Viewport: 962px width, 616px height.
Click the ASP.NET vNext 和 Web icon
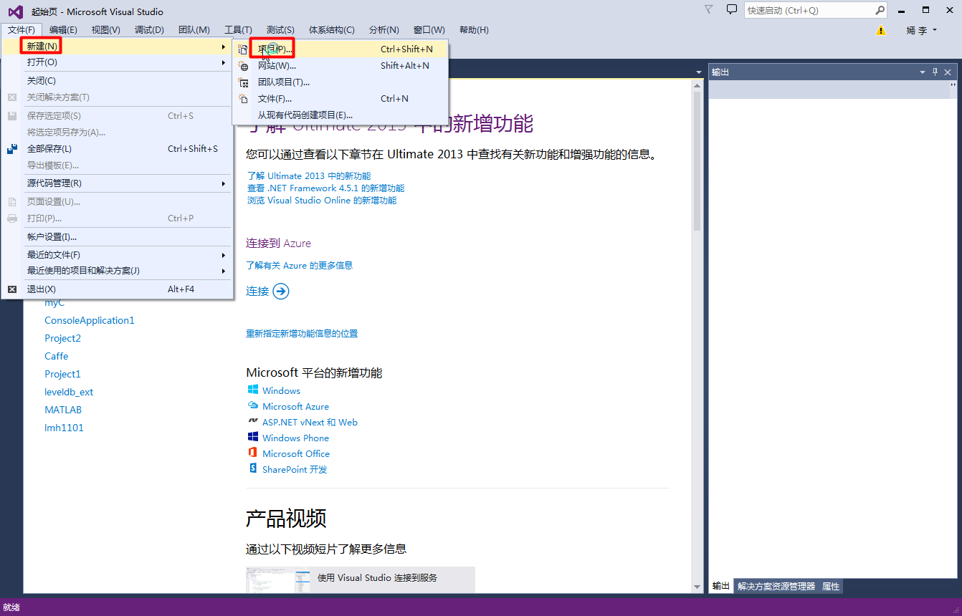pos(253,422)
